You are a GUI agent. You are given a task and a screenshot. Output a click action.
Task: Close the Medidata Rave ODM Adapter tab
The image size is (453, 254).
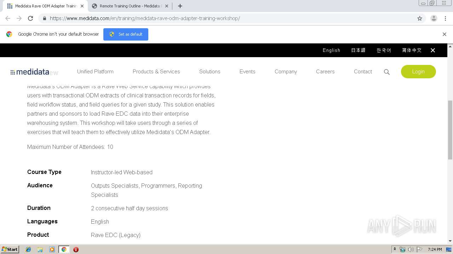(82, 6)
